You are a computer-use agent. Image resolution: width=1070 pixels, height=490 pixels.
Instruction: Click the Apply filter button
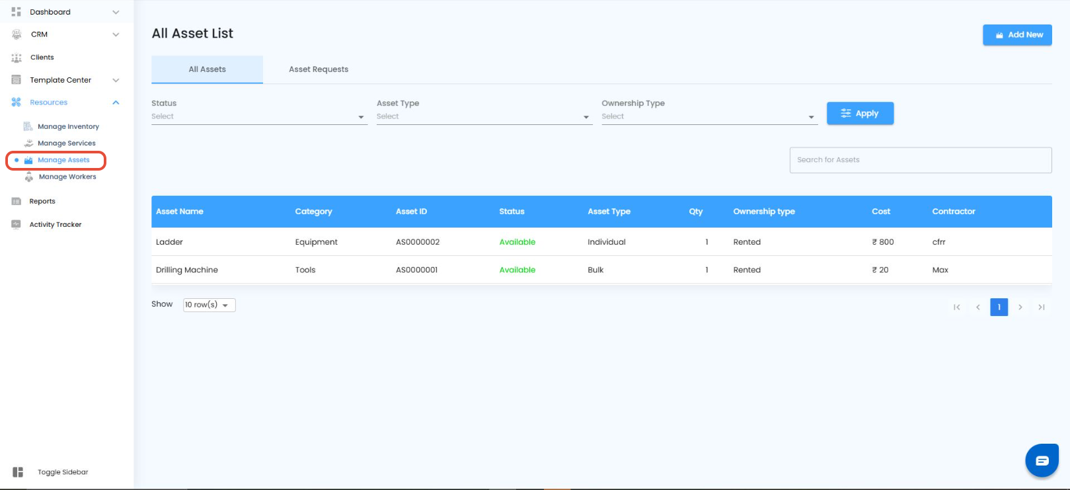tap(860, 113)
